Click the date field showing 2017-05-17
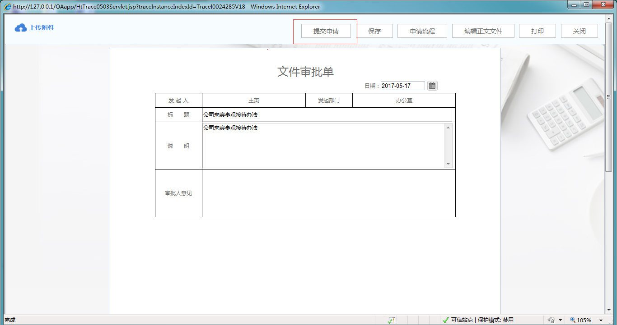Screen dimensions: 617x325 pos(402,86)
